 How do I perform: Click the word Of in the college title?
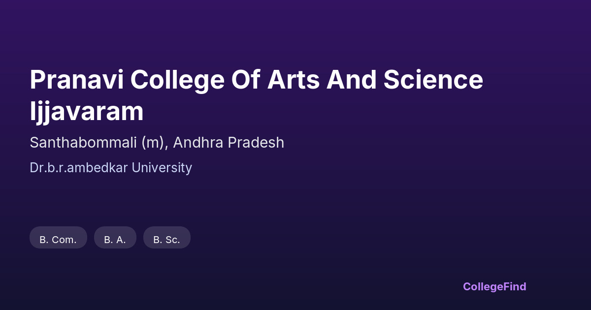(x=246, y=80)
